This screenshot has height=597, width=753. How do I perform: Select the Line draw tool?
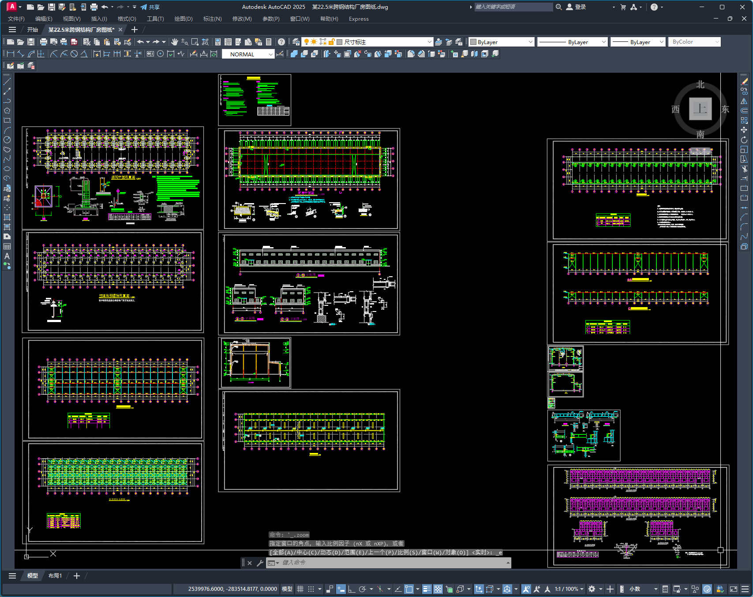[x=7, y=82]
